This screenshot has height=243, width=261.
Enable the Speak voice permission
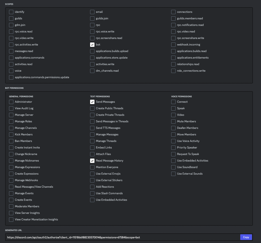tap(173, 108)
